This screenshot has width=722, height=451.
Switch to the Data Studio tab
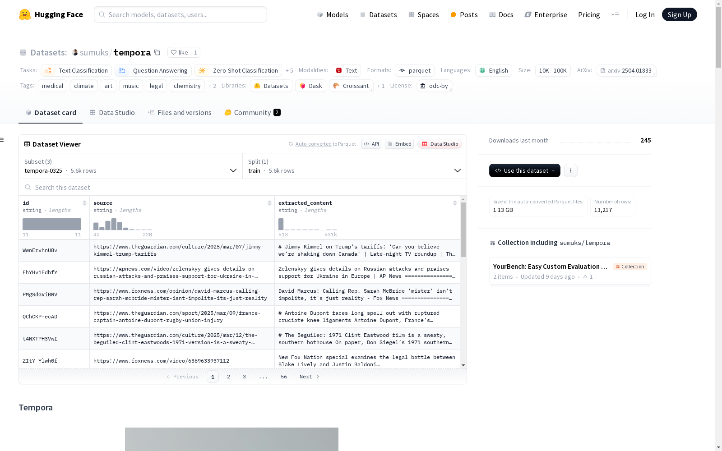pos(112,113)
